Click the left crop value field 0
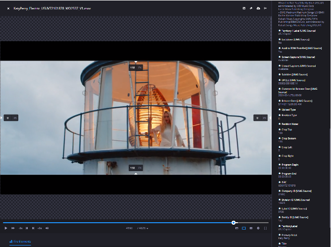The image size is (331, 247). pos(8,118)
